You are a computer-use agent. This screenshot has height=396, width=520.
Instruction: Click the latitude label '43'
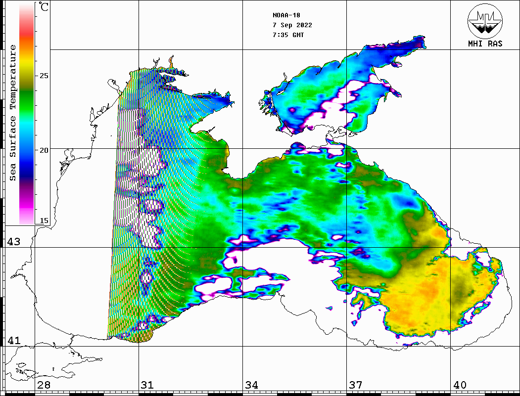(14, 242)
